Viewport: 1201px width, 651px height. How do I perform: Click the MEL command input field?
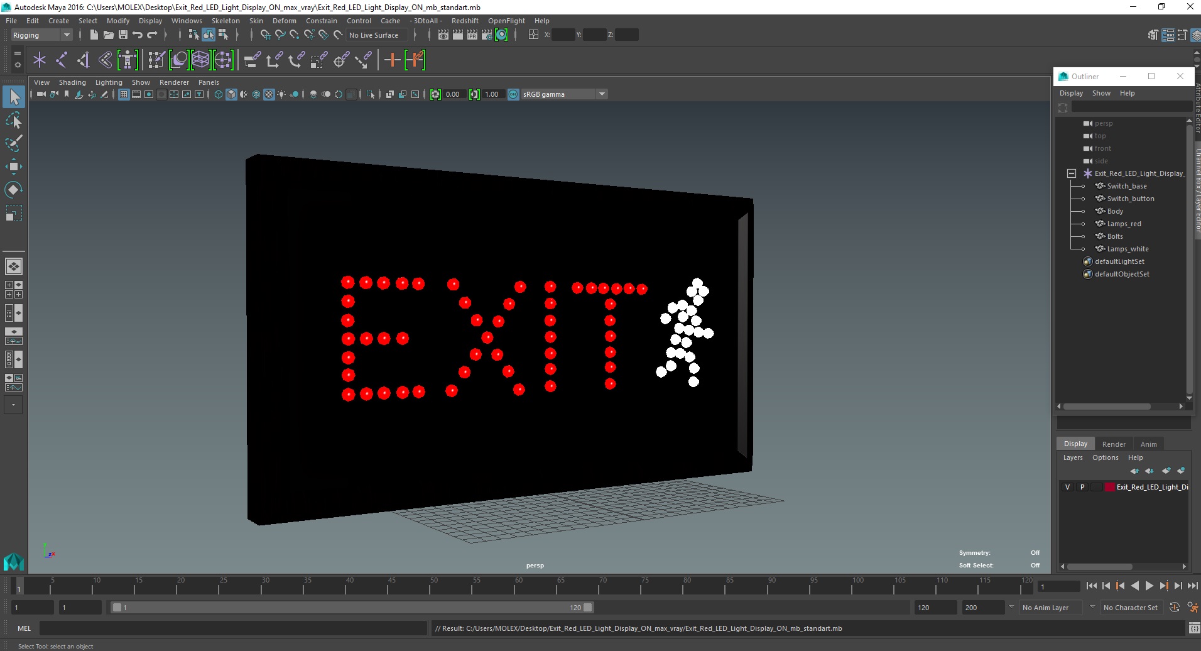pyautogui.click(x=232, y=628)
